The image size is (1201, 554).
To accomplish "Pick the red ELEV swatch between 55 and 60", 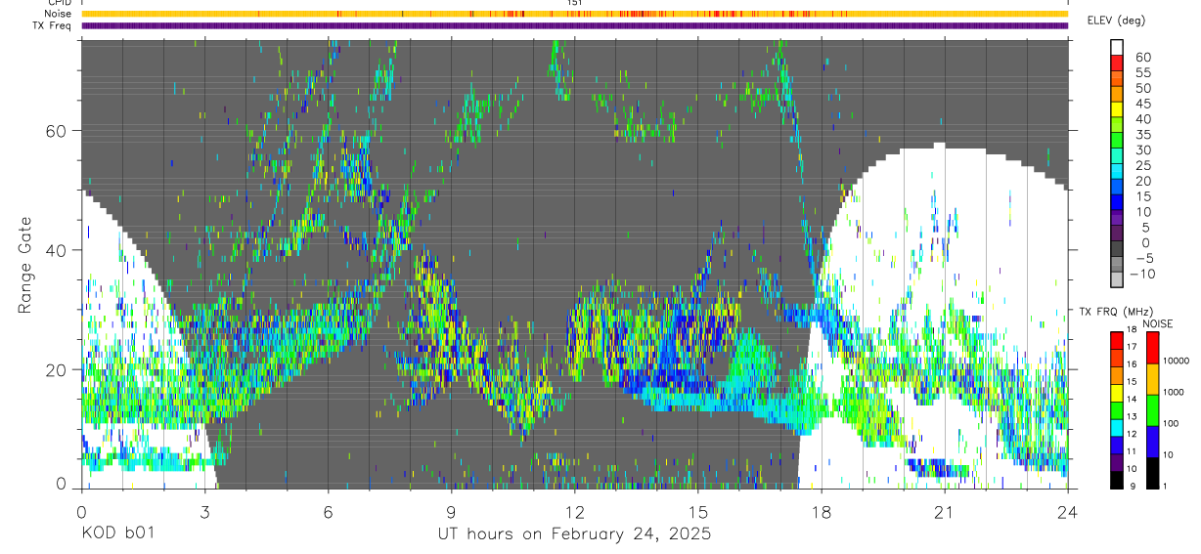I will 1117,64.
